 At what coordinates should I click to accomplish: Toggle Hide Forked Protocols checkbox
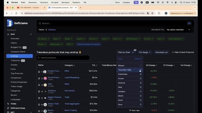[x=173, y=52]
